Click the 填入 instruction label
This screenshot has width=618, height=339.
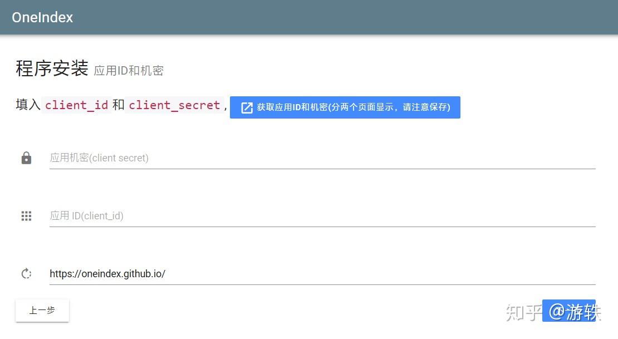coord(27,105)
